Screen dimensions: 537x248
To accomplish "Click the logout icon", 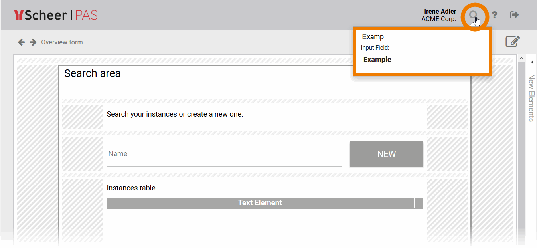I will tap(514, 15).
